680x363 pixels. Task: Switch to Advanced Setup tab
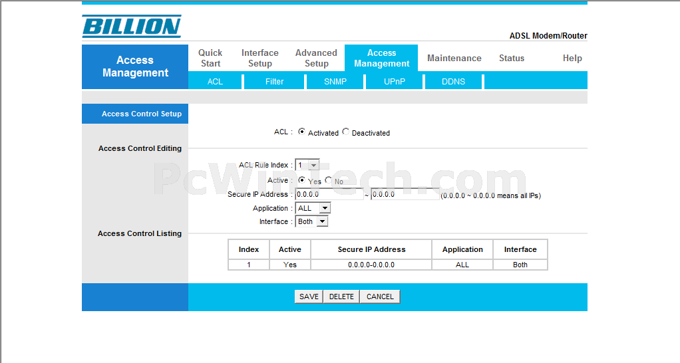[316, 58]
